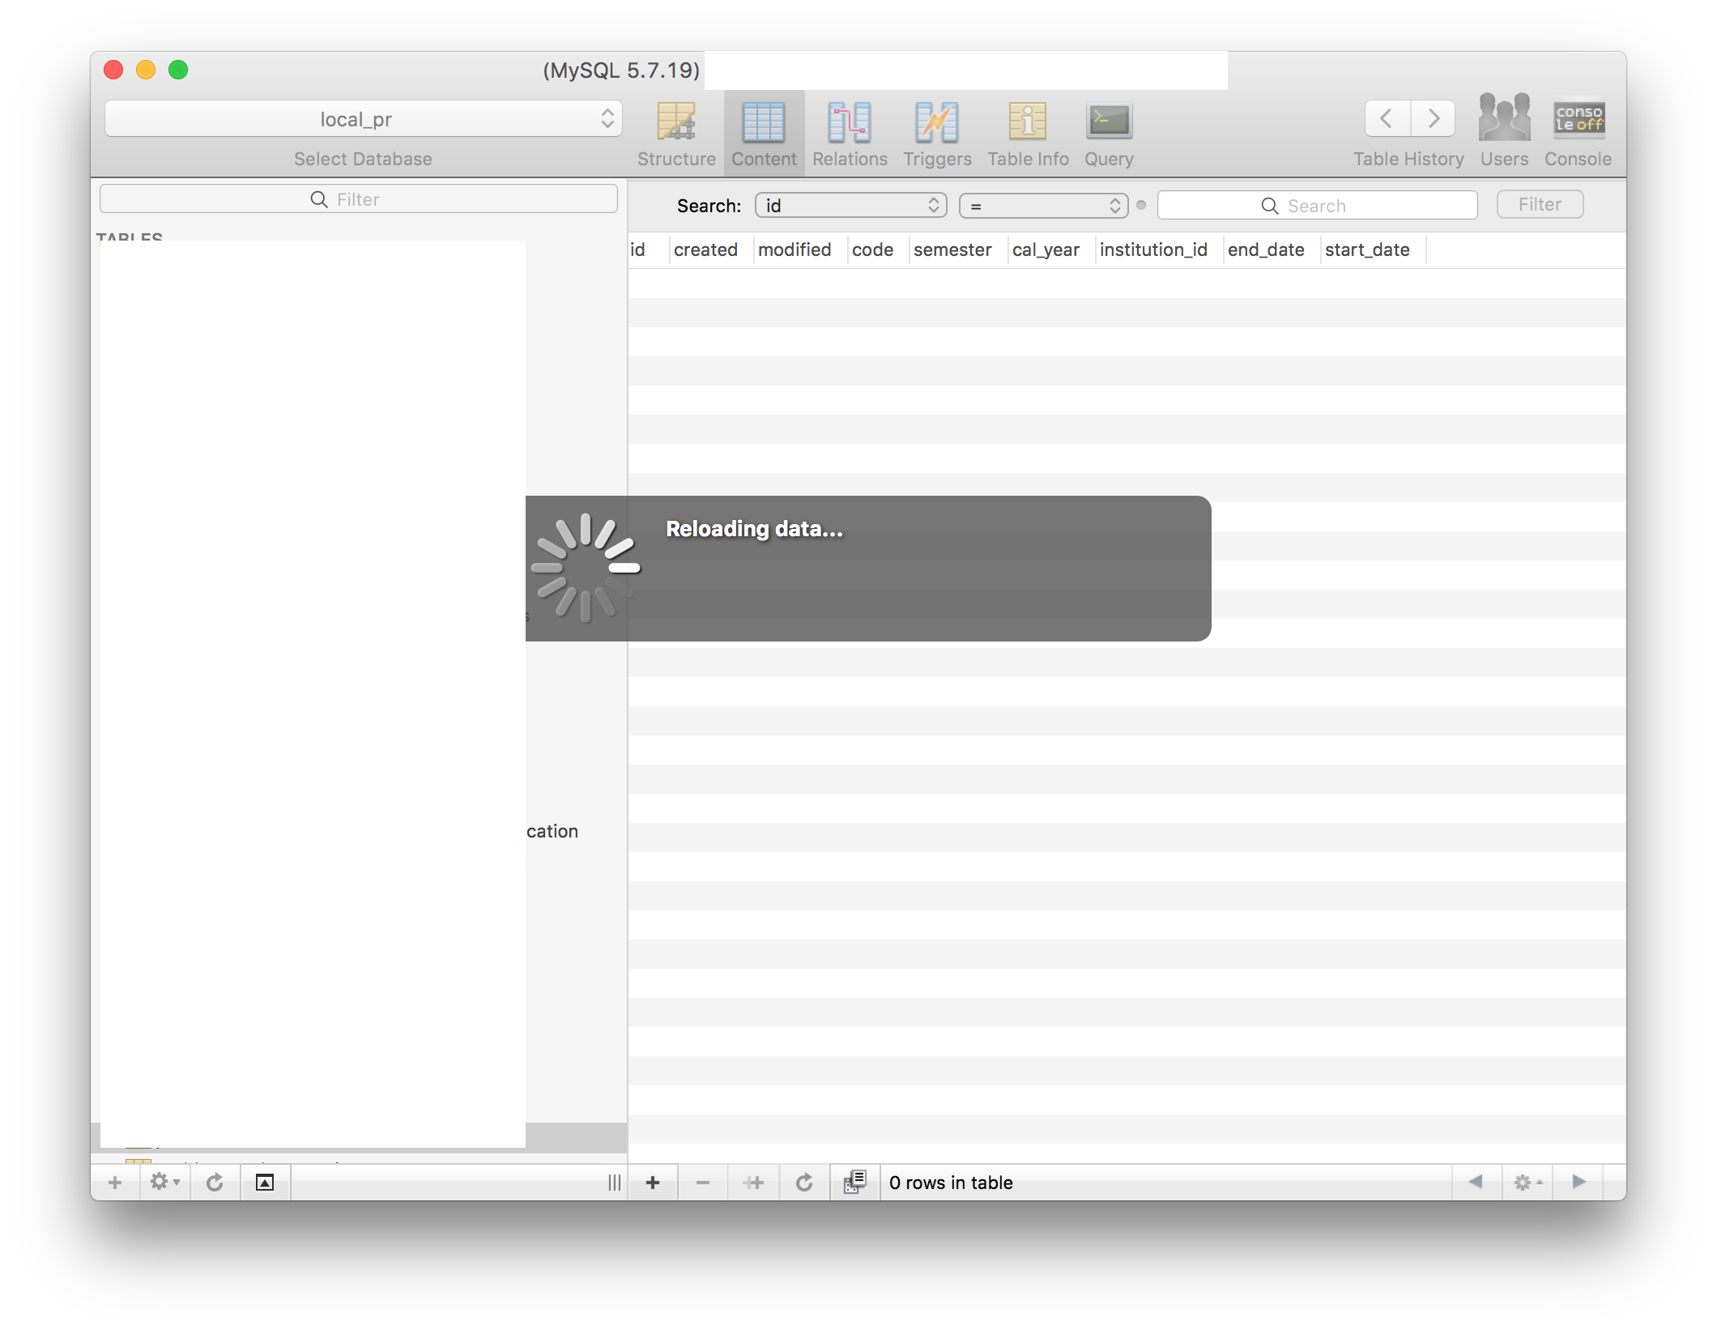Show the Table Info view
Screen dimensions: 1717x1330
click(x=1028, y=134)
